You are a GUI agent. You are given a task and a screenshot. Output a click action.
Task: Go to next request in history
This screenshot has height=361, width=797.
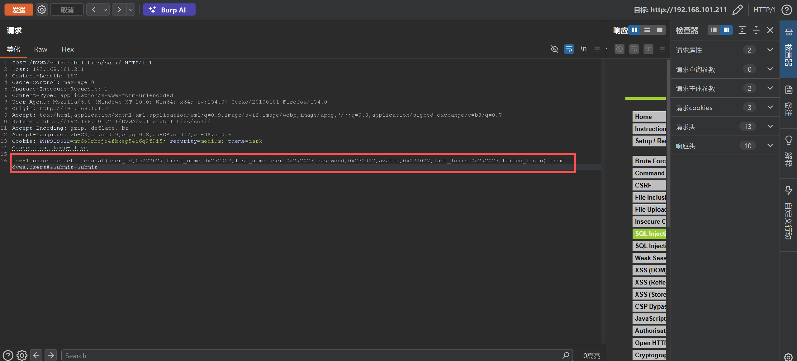[x=119, y=10]
